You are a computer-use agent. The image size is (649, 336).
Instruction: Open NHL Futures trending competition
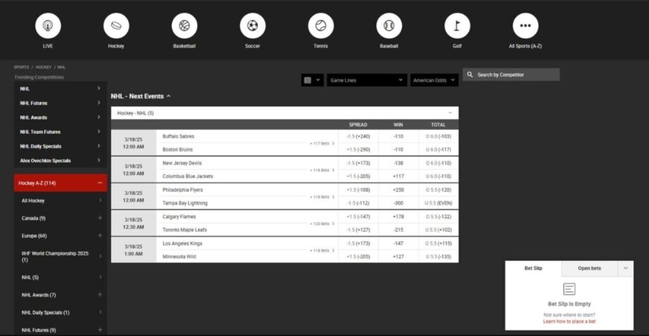[60, 103]
